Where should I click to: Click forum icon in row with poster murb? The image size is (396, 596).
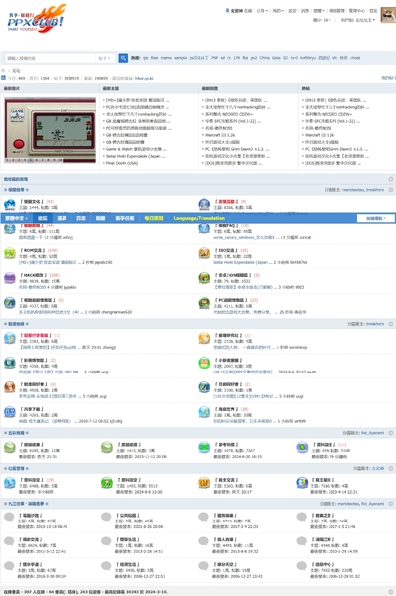point(204,363)
